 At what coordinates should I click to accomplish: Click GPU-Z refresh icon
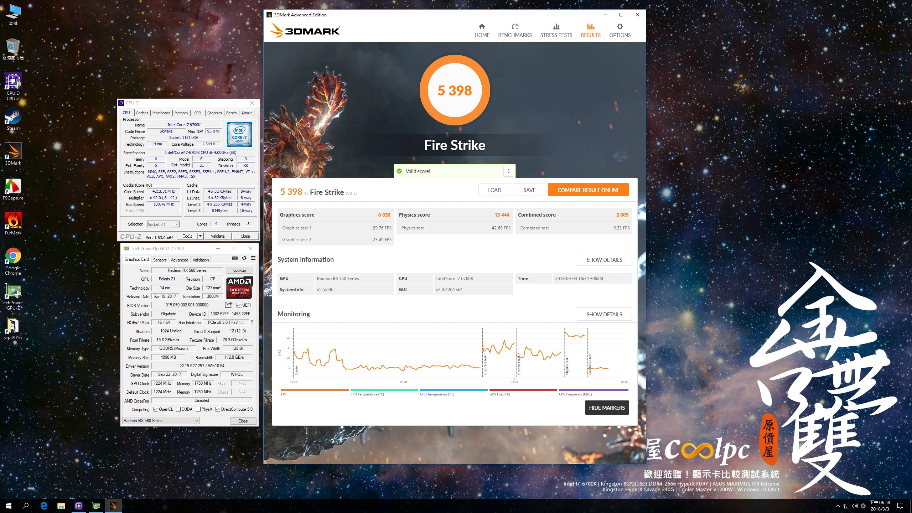click(x=244, y=258)
